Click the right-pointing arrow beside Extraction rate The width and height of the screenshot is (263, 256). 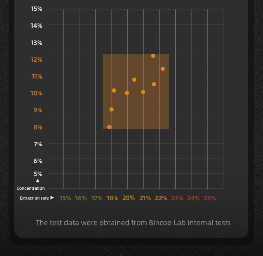[x=52, y=198]
